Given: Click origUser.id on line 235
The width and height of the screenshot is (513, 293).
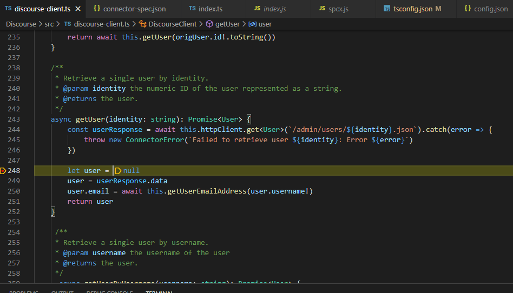Looking at the screenshot, I should [199, 37].
